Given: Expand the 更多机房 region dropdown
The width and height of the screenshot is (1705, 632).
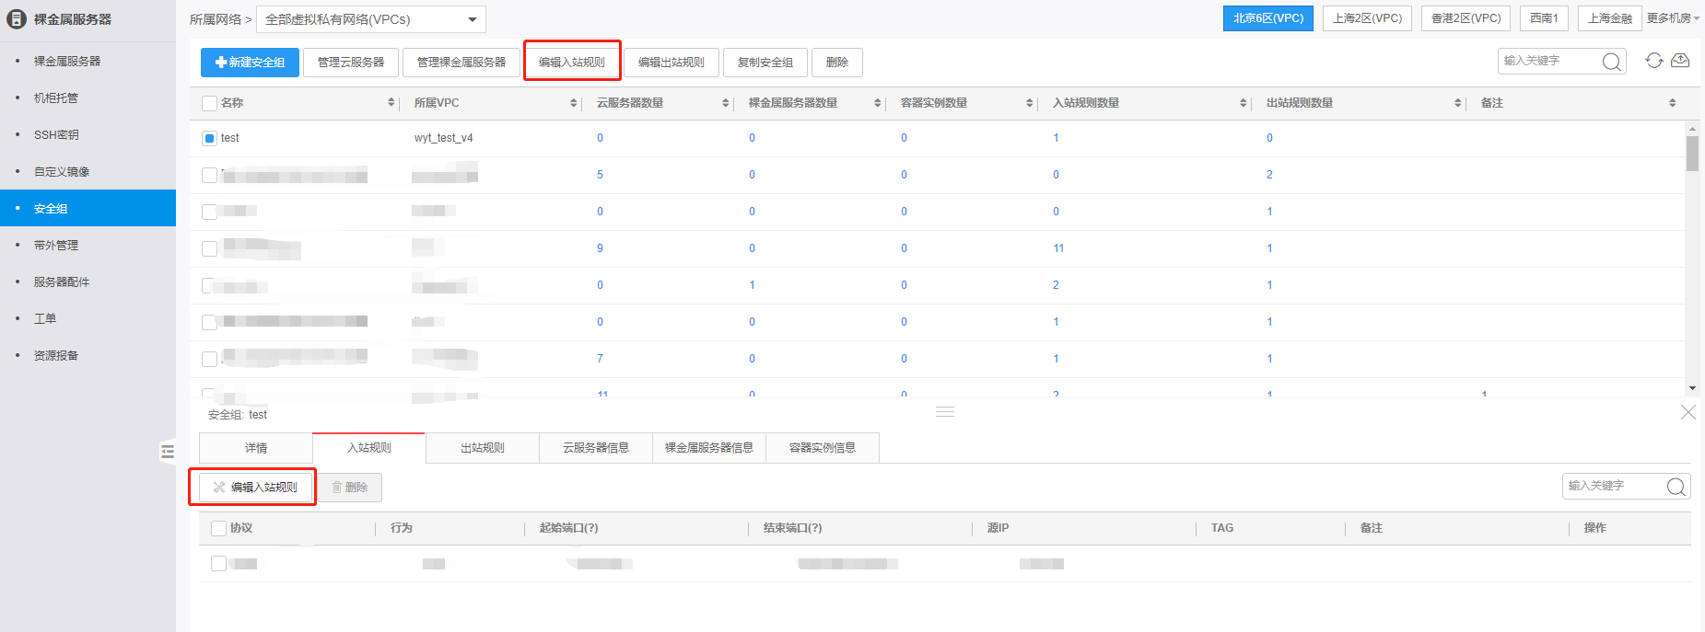Looking at the screenshot, I should point(1673,18).
